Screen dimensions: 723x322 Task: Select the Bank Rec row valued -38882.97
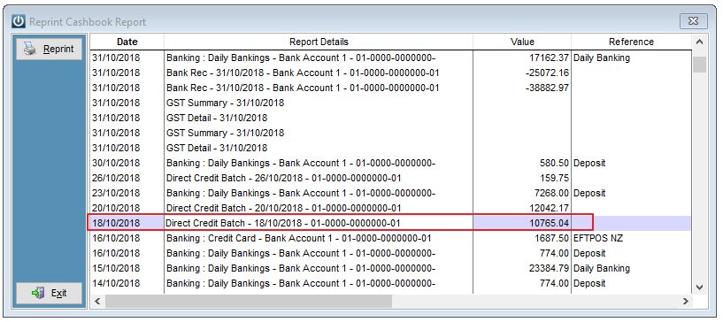[x=390, y=88]
